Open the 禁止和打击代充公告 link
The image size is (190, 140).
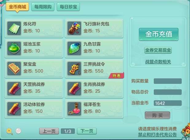click(157, 135)
